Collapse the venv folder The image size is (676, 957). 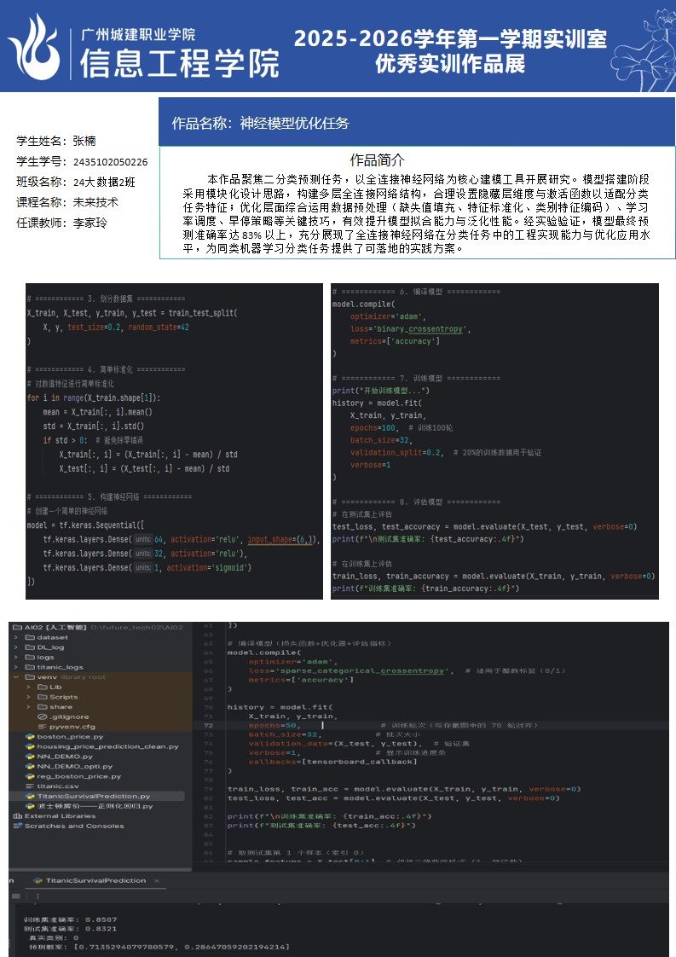point(16,676)
